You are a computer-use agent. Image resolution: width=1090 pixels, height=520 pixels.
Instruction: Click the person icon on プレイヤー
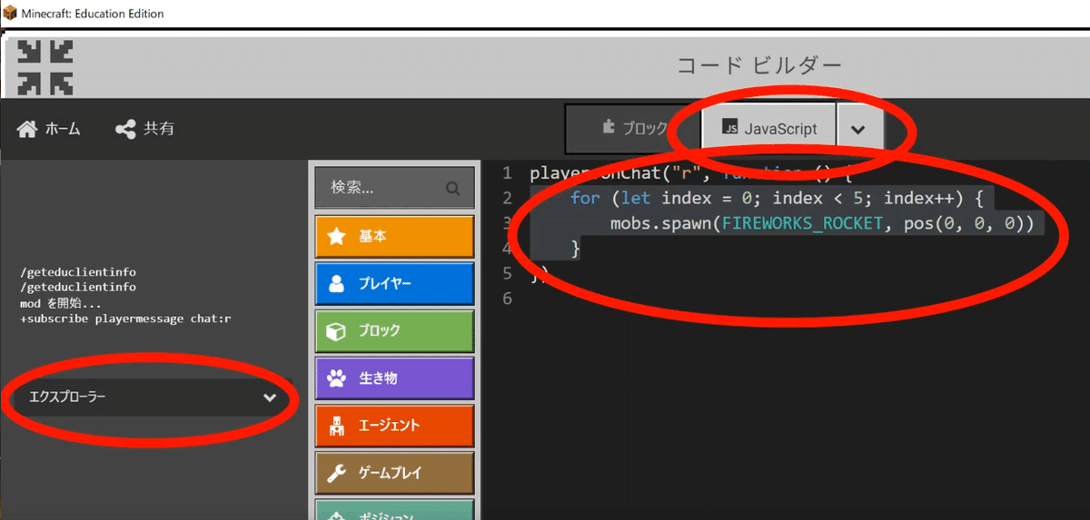click(x=337, y=284)
